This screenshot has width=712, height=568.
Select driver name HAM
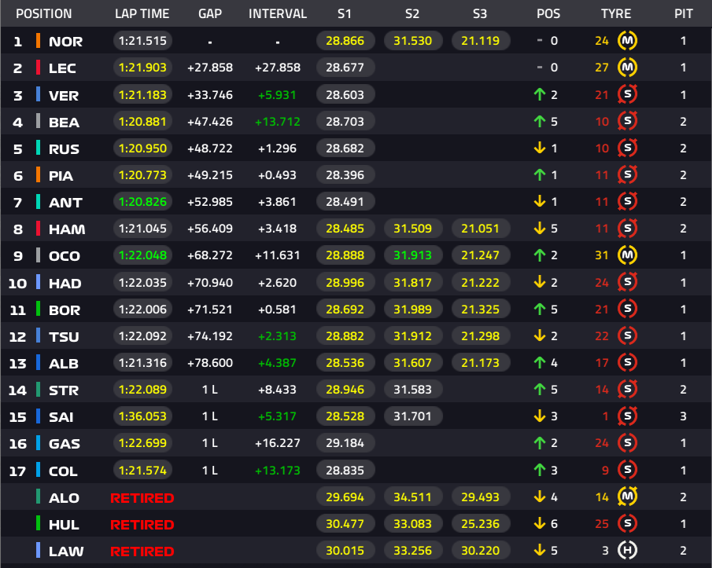pyautogui.click(x=67, y=229)
